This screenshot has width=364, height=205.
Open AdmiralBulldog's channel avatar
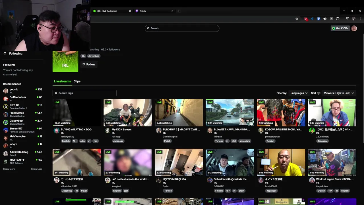(6, 154)
